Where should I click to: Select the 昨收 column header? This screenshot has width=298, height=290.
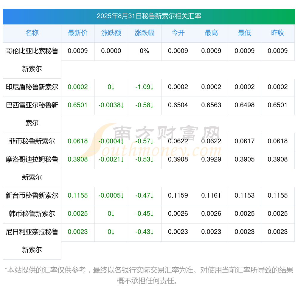(x=278, y=33)
